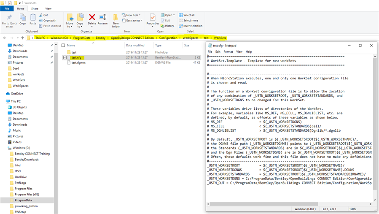
Task: Select Windows (C:) drive in tree
Action: pyautogui.click(x=21, y=148)
